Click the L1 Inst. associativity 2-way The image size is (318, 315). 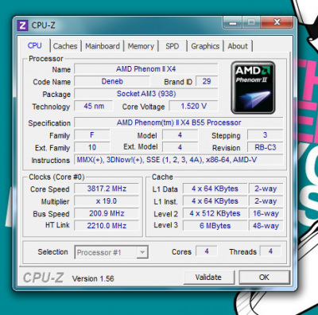pos(266,201)
